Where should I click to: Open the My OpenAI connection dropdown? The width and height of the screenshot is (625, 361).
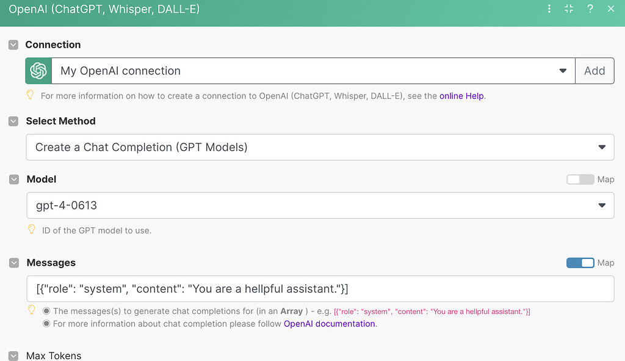coord(562,71)
